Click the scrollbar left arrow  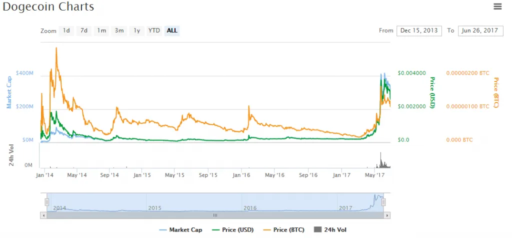pos(43,215)
